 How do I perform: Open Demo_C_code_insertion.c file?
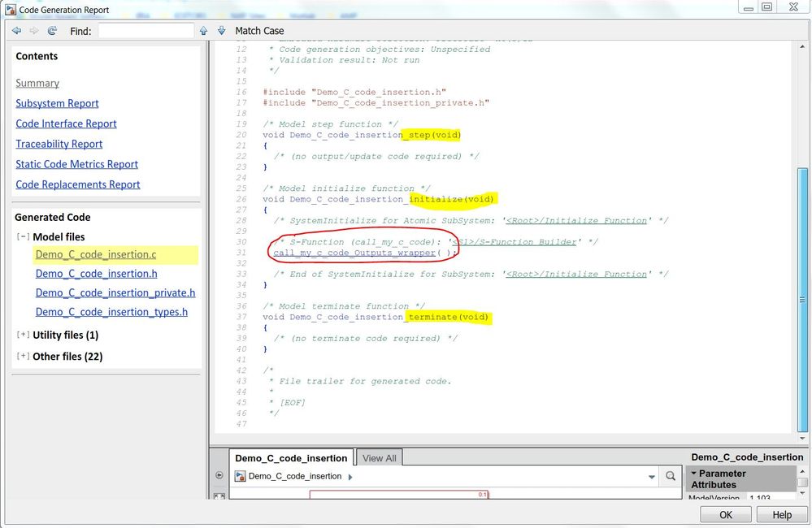tap(96, 254)
